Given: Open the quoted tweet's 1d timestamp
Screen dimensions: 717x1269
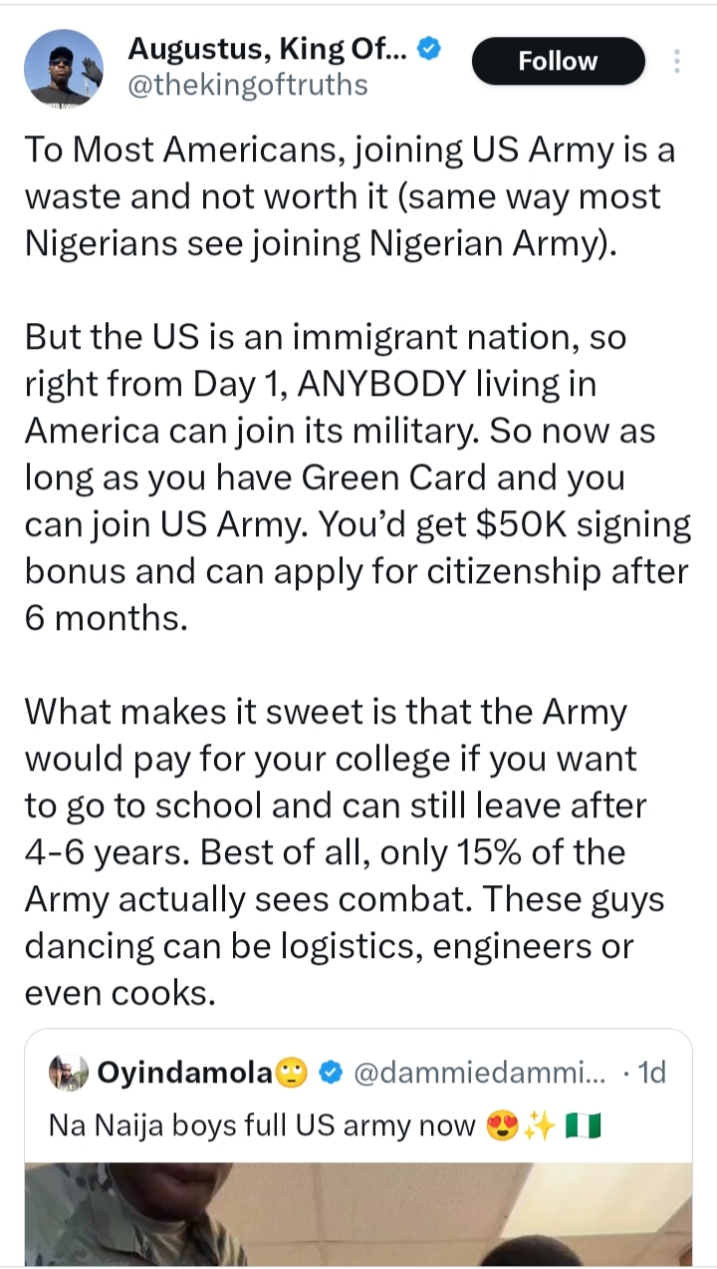Looking at the screenshot, I should (652, 1073).
